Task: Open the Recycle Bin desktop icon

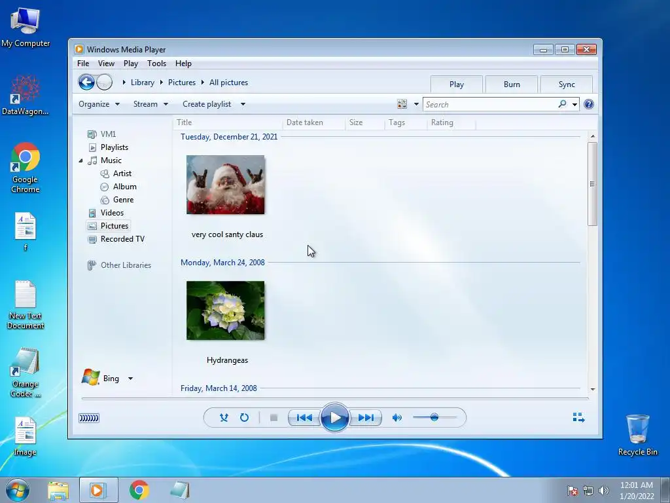Action: (637, 435)
